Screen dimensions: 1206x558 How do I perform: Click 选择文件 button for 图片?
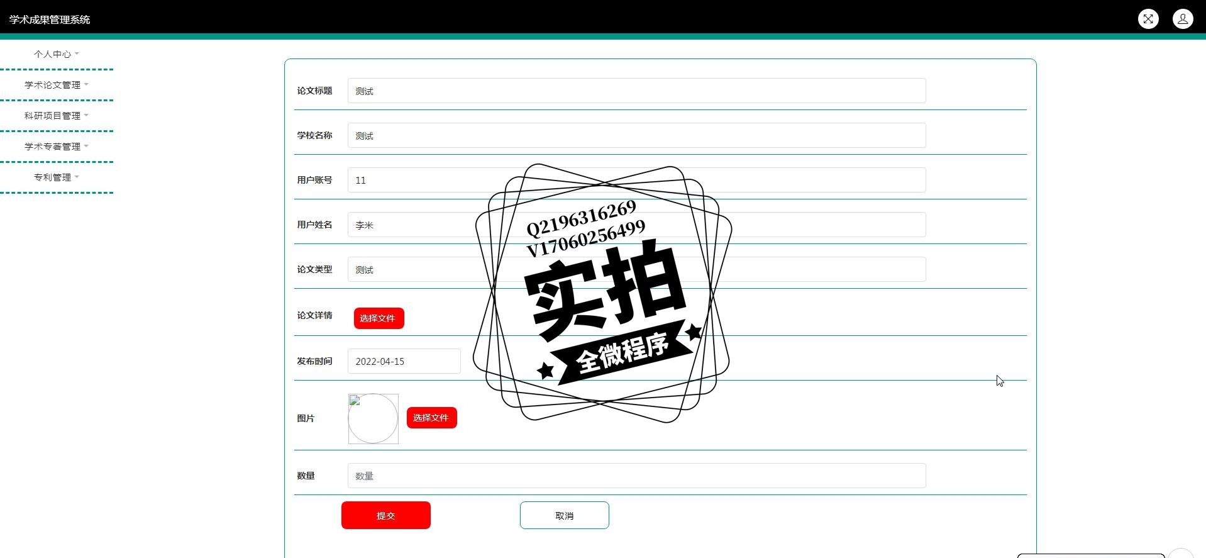coord(431,418)
